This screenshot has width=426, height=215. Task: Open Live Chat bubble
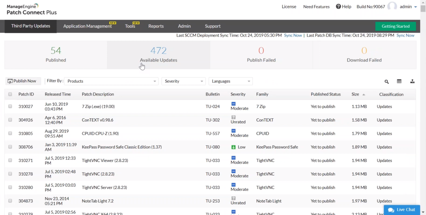click(402, 210)
